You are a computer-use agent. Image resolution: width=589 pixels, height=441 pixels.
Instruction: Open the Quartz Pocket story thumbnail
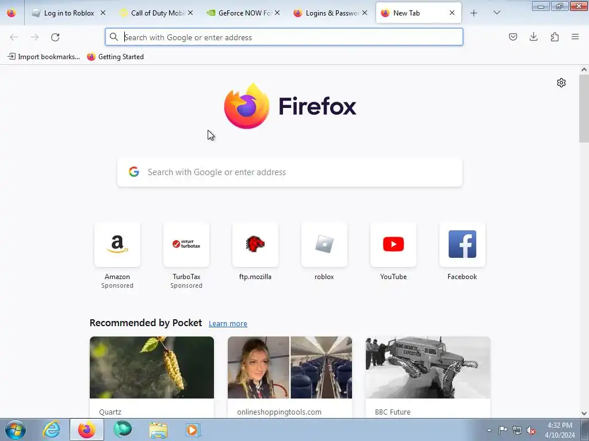pos(152,367)
